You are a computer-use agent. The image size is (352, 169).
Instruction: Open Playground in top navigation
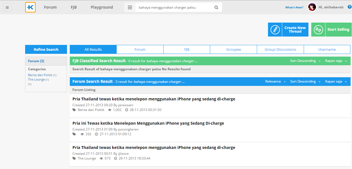(102, 7)
